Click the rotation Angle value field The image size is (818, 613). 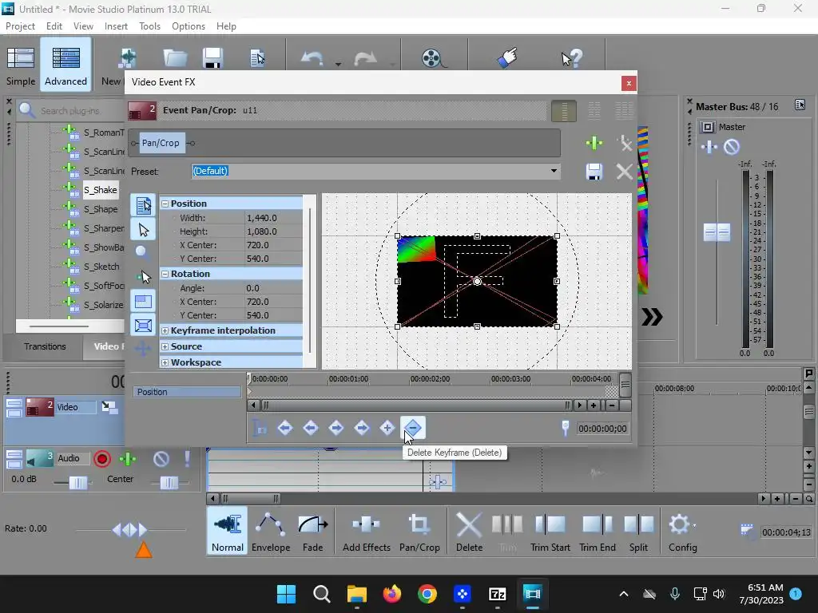(273, 288)
